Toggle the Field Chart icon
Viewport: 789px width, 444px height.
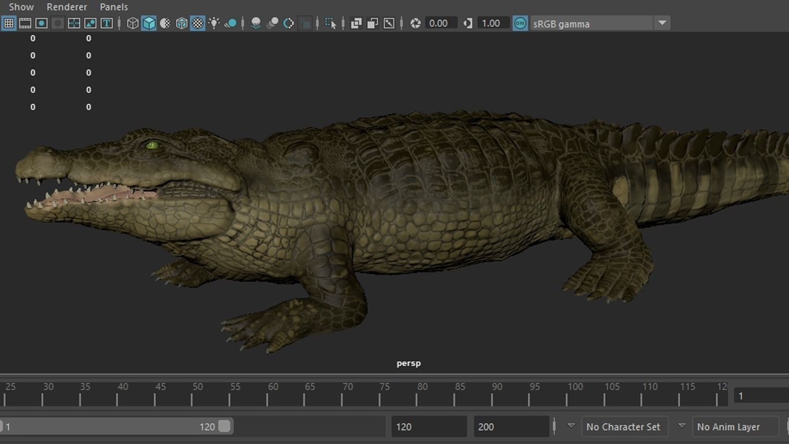[74, 23]
